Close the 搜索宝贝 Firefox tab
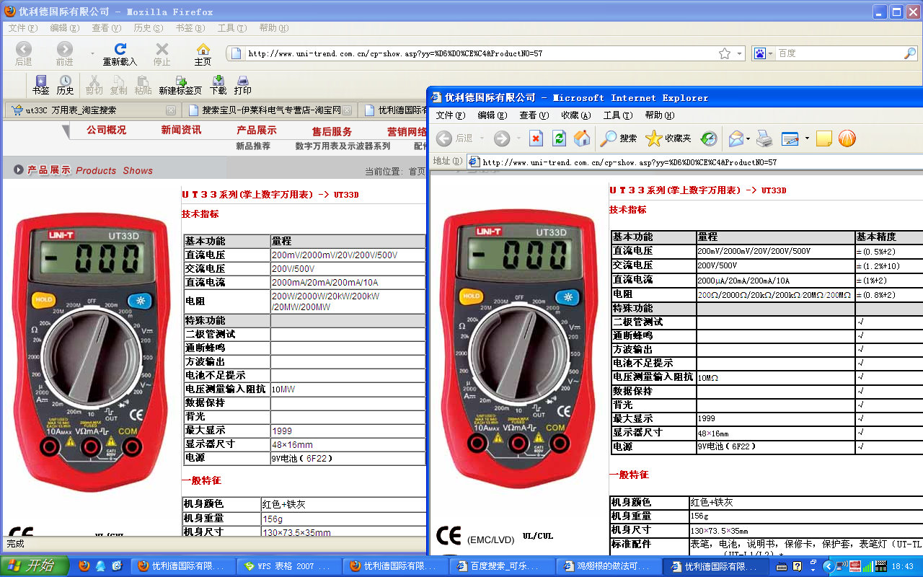Screen dimensions: 923x577 (348, 110)
